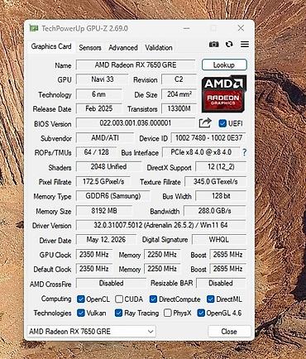Click the Lookup button
This screenshot has height=359, width=306.
pos(224,65)
